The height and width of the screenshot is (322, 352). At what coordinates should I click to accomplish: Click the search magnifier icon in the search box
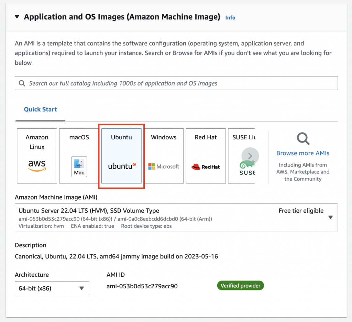(22, 83)
